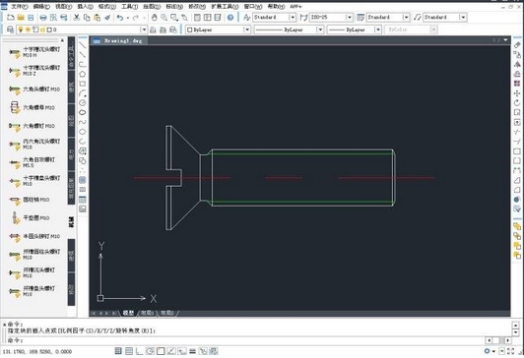Undo the last action
This screenshot has height=358, width=524.
[120, 18]
